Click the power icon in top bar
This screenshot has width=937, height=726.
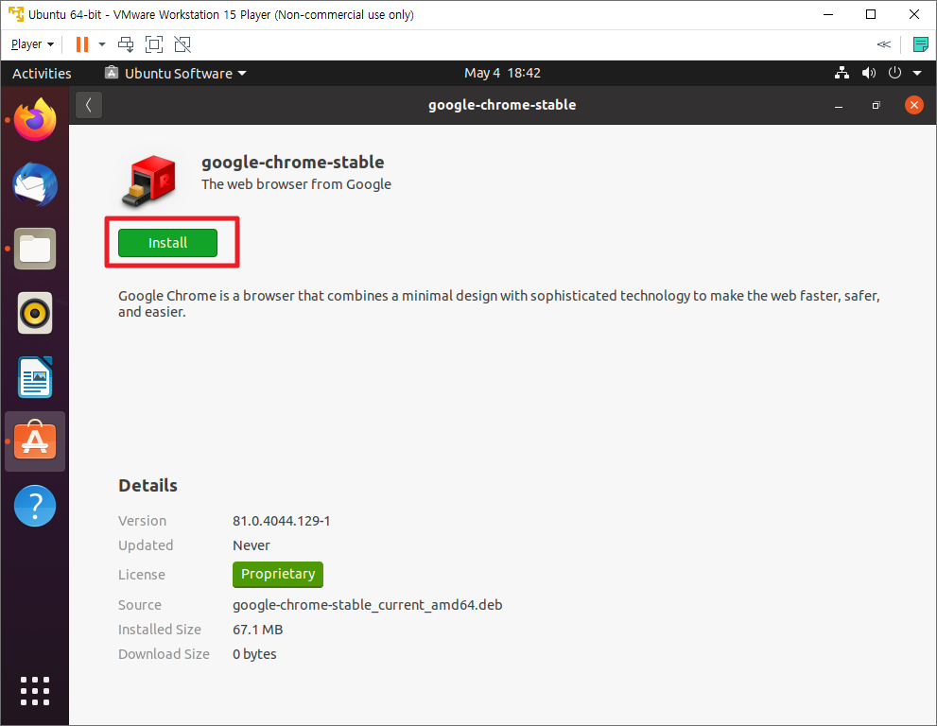point(894,73)
